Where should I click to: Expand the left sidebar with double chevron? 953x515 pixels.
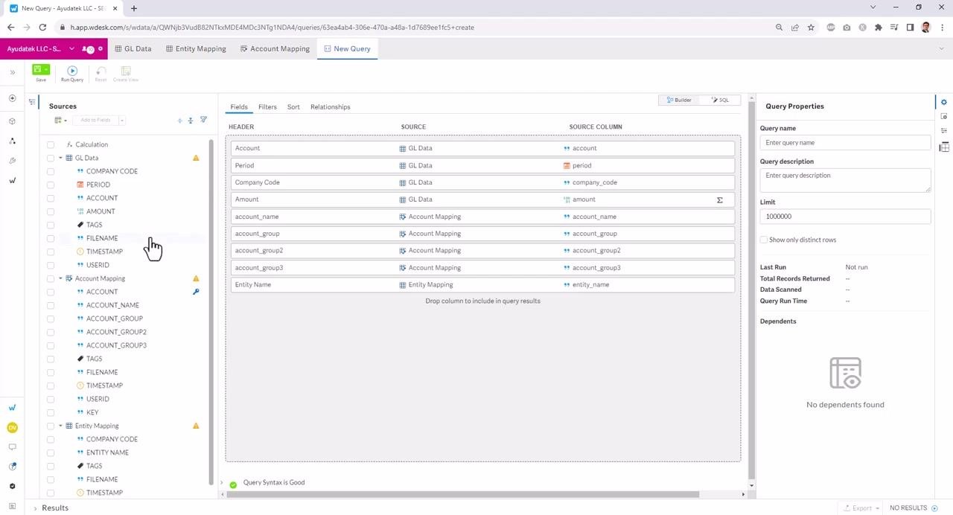pos(12,72)
